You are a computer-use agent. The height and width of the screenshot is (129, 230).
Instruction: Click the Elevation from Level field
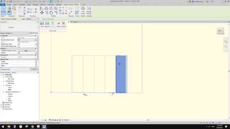(26, 40)
